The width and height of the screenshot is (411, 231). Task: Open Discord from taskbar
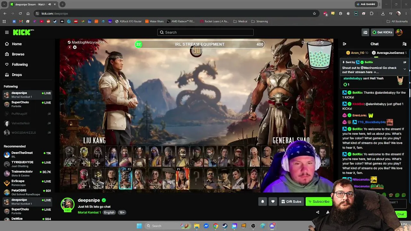click(x=272, y=226)
